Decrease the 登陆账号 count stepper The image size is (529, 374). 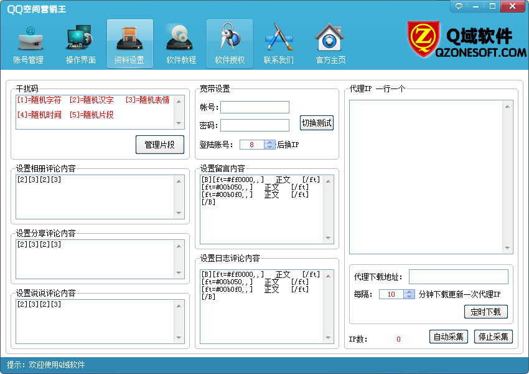(x=269, y=147)
